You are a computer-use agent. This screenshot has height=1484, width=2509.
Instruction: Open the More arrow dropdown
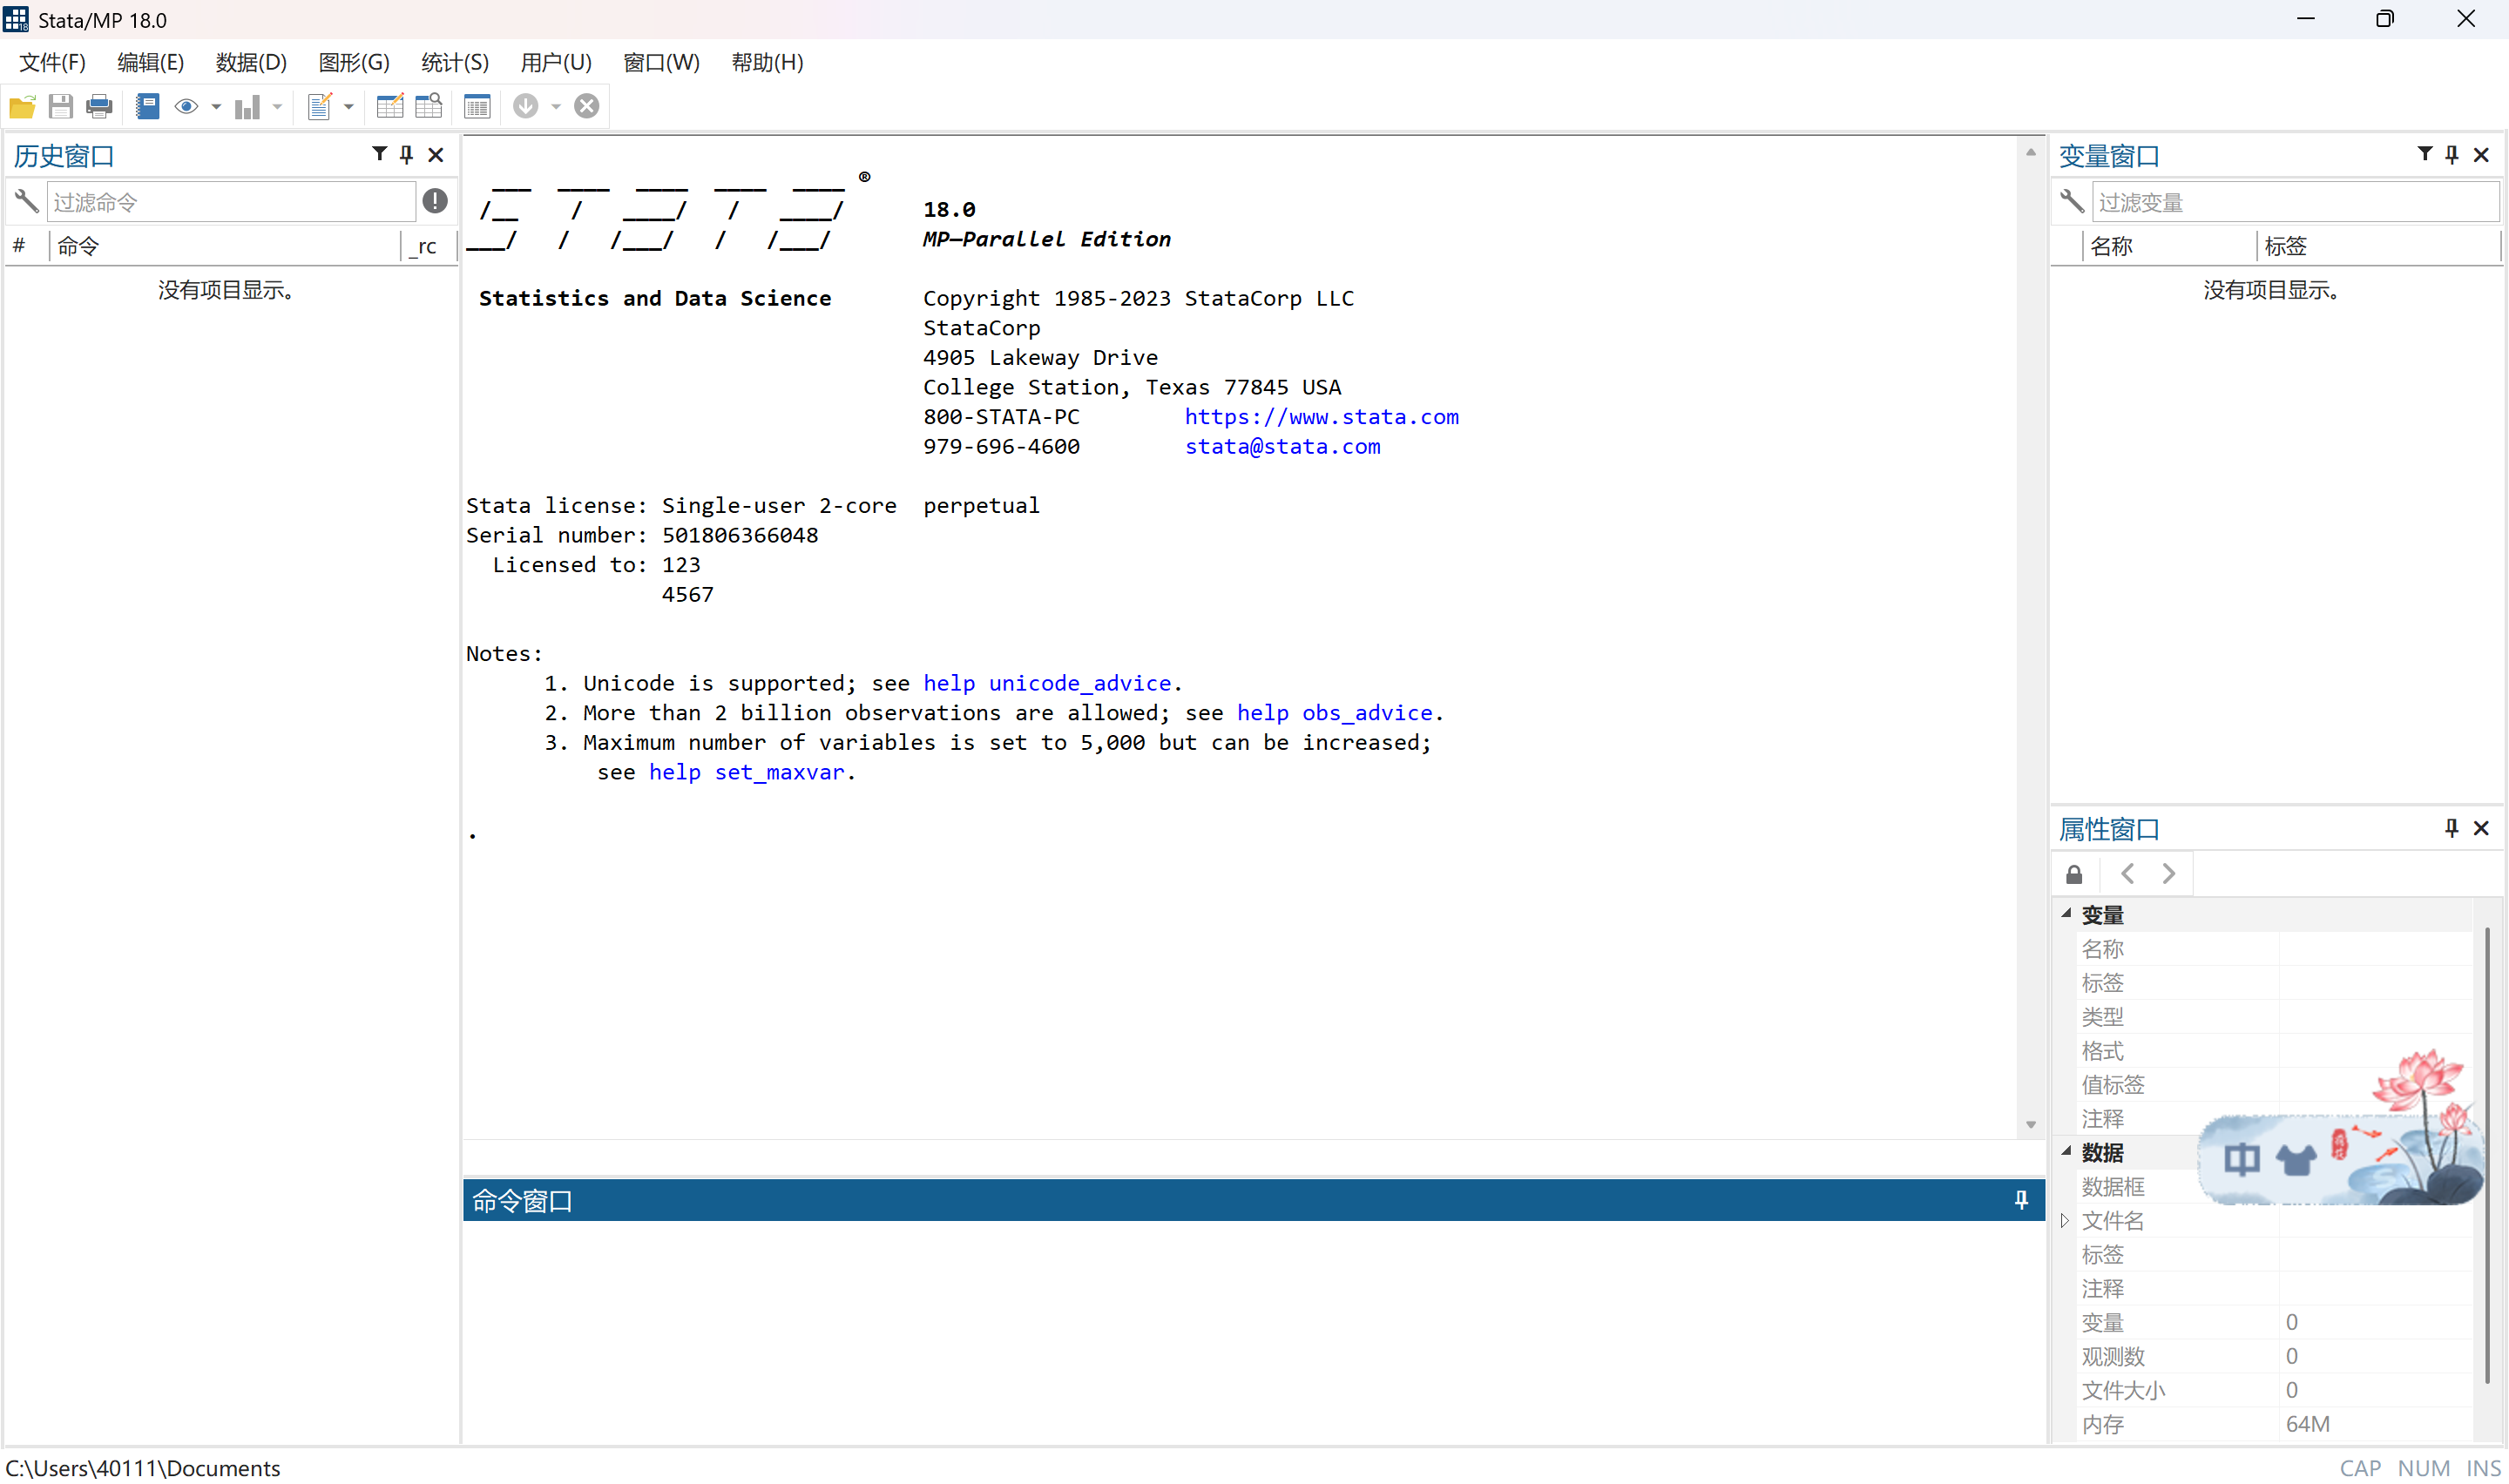[x=556, y=107]
